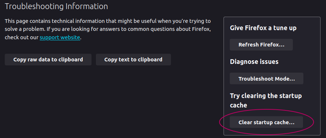
Task: Copy text to clipboard
Action: click(x=133, y=60)
